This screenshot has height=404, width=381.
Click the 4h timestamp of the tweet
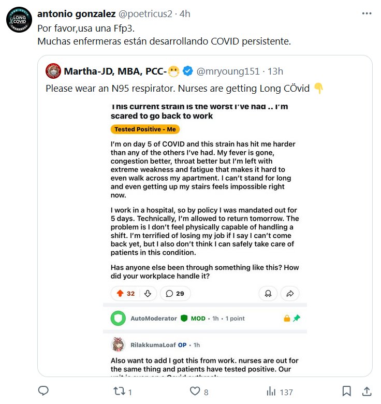(x=185, y=14)
